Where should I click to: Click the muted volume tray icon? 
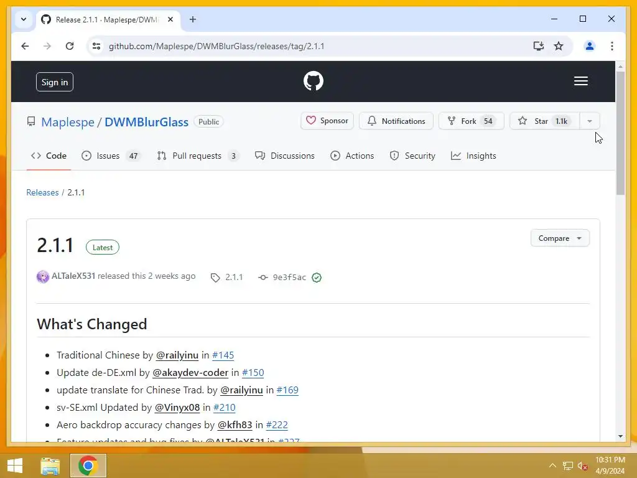tap(582, 466)
